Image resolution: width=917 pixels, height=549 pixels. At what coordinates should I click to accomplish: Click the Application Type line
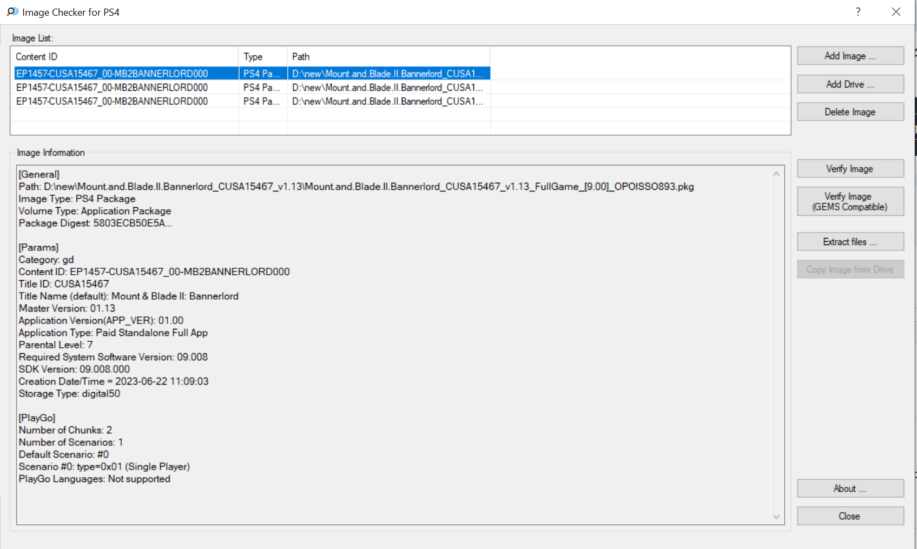pyautogui.click(x=113, y=333)
